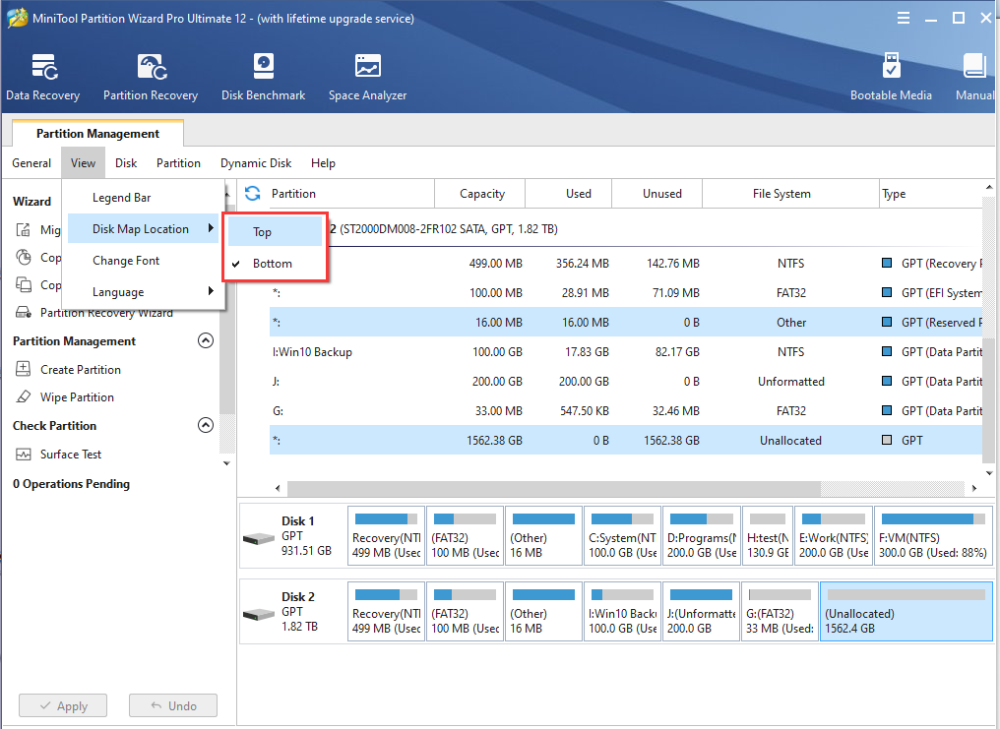
Task: Launch Partition Recovery from toolbar
Action: point(151,77)
